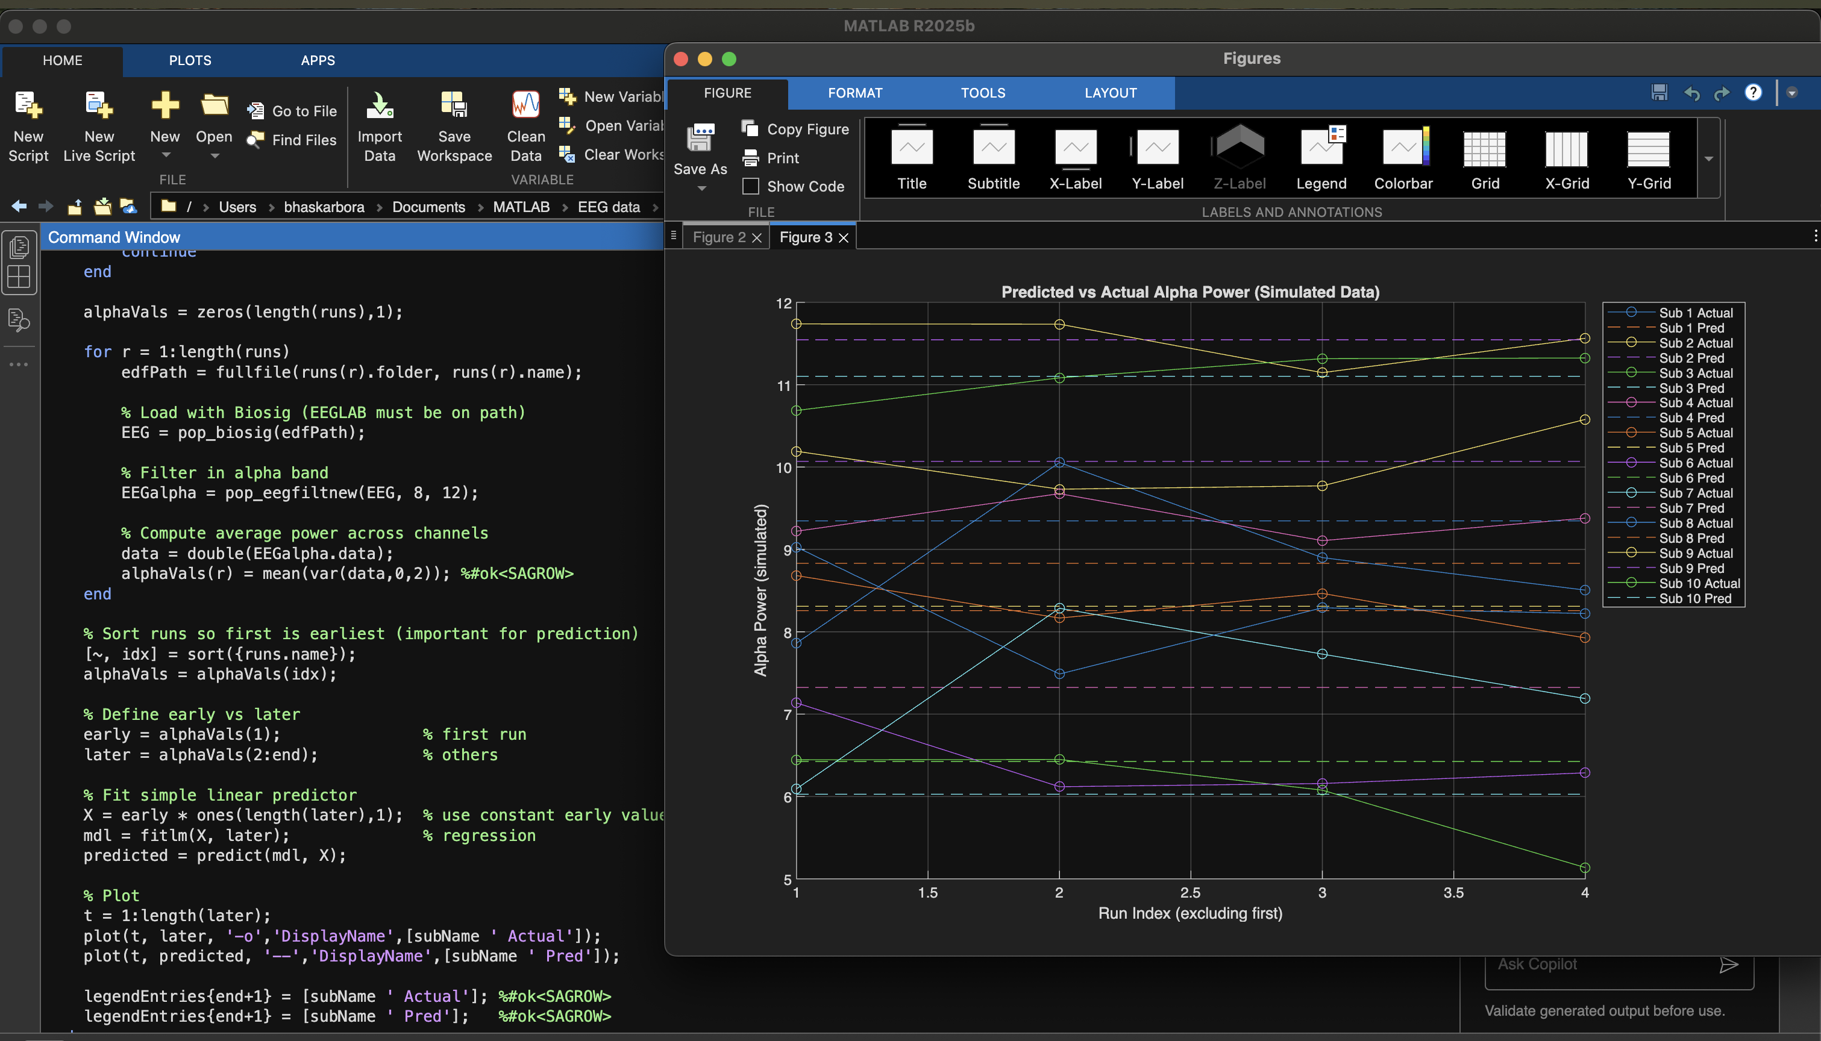Close the Figure 2 tab
1821x1041 pixels.
[x=756, y=238]
